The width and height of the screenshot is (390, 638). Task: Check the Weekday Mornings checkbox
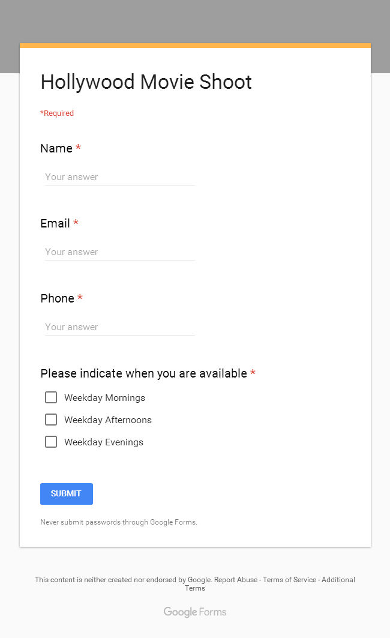point(51,397)
